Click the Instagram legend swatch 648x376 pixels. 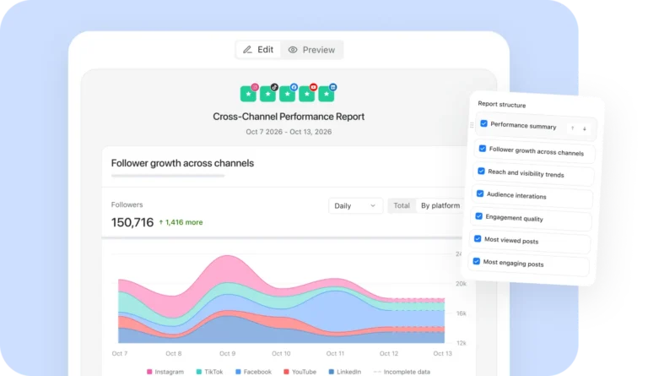coord(149,372)
